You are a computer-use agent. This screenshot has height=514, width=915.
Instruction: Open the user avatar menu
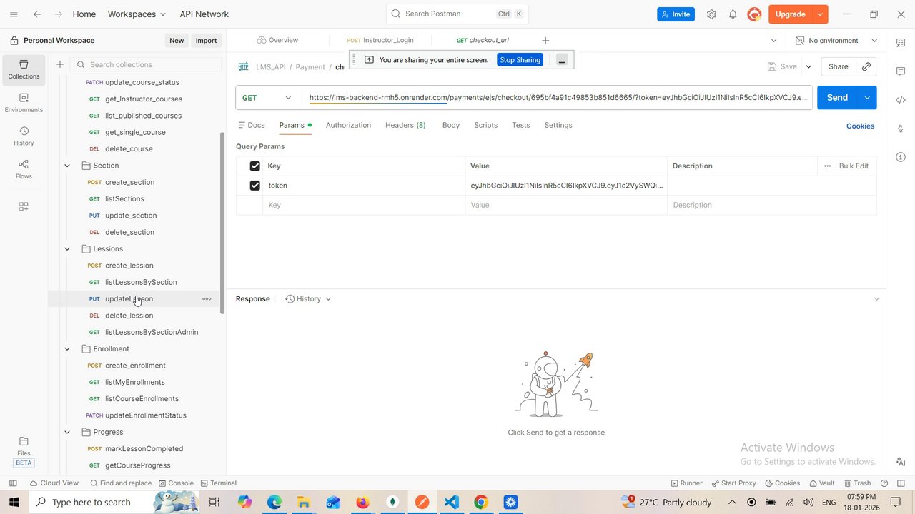point(753,14)
